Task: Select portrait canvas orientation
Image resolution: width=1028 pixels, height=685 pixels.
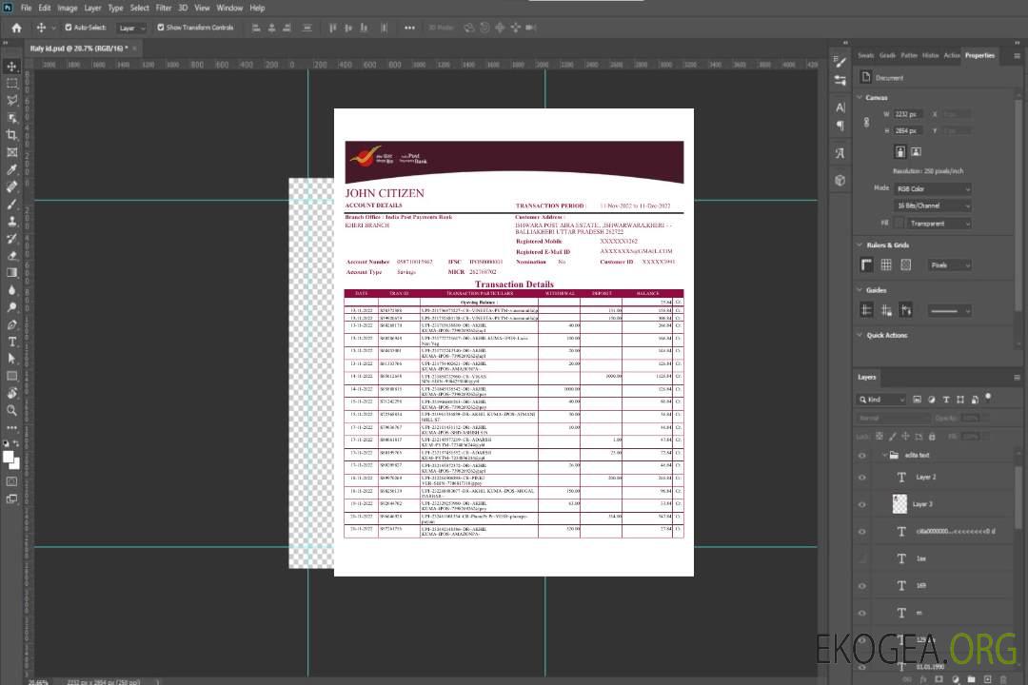Action: click(x=900, y=152)
